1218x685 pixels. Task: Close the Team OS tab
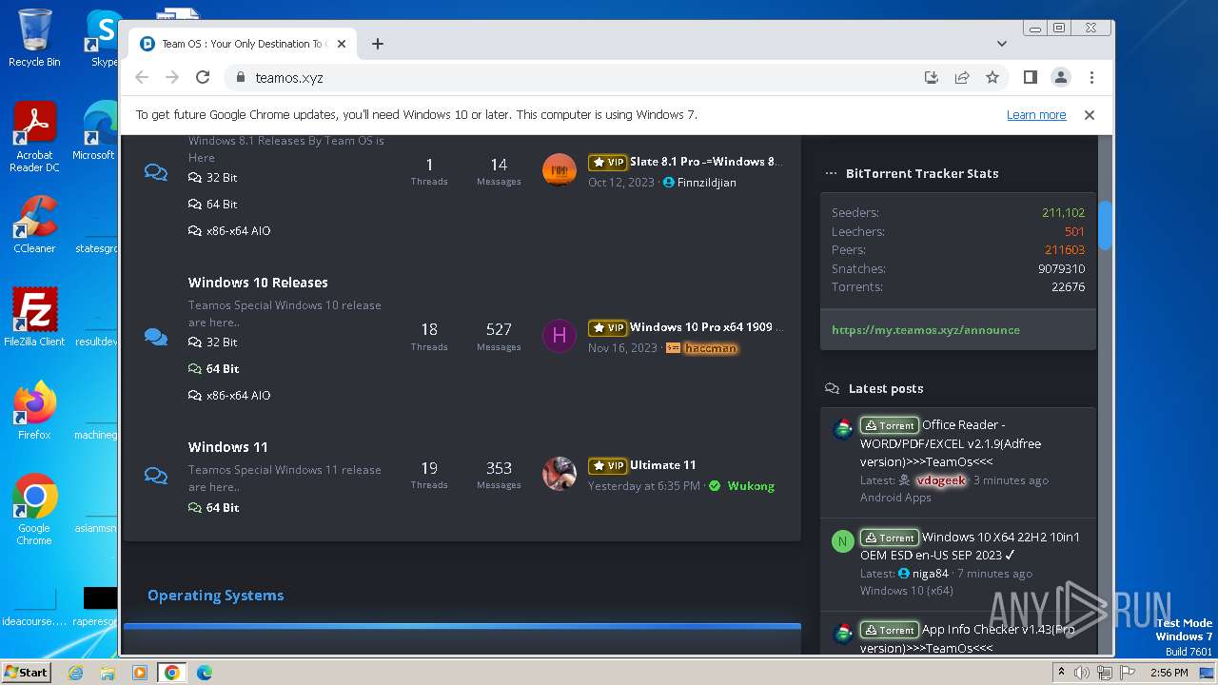[342, 44]
